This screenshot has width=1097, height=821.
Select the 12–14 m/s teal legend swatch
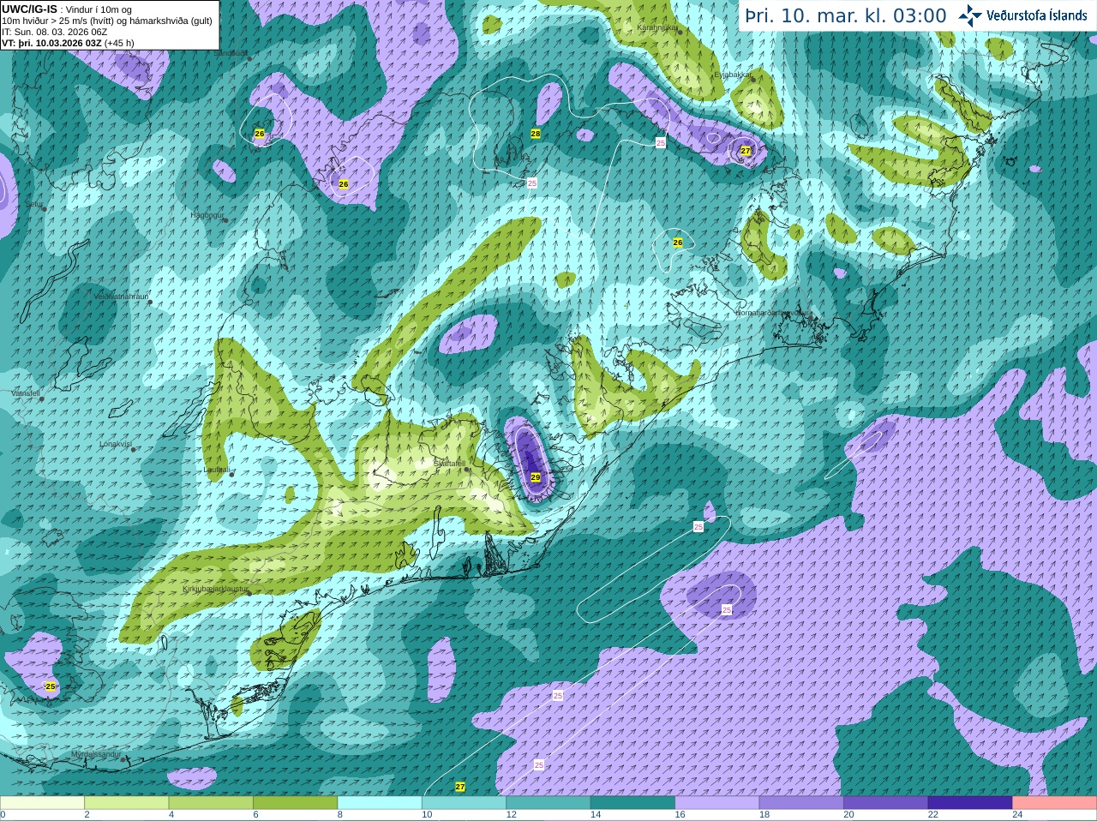(548, 803)
